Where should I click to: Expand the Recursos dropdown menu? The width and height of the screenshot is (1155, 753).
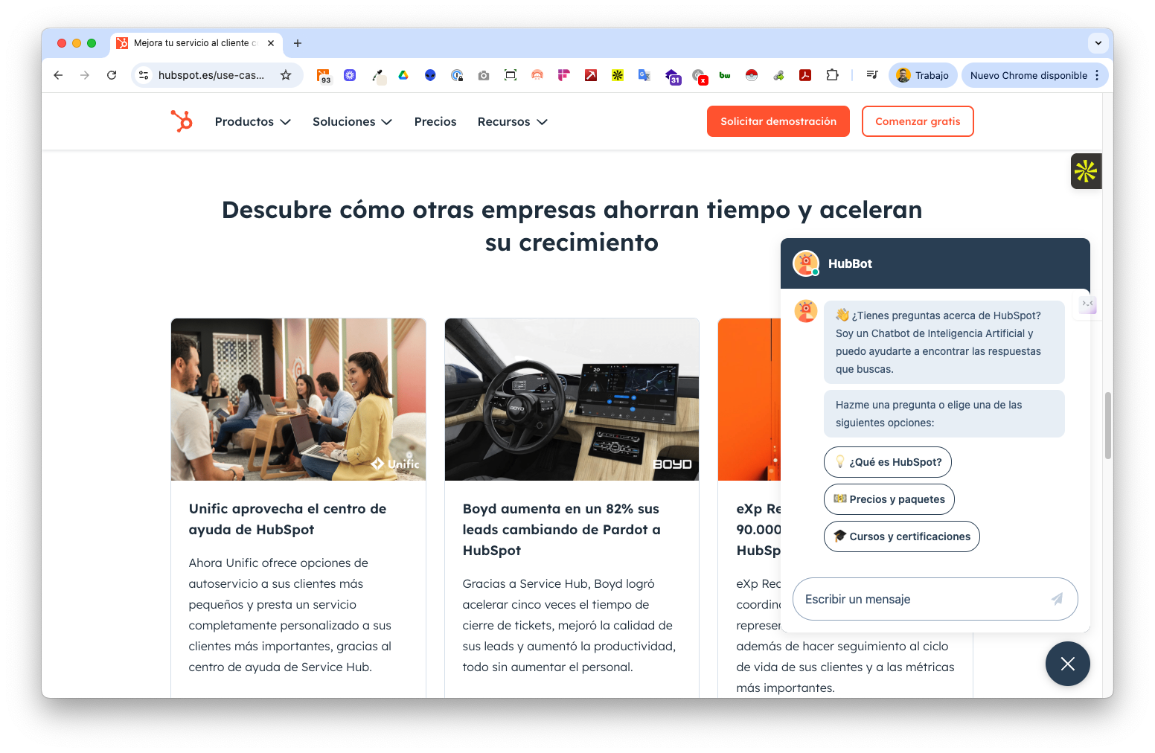click(512, 121)
